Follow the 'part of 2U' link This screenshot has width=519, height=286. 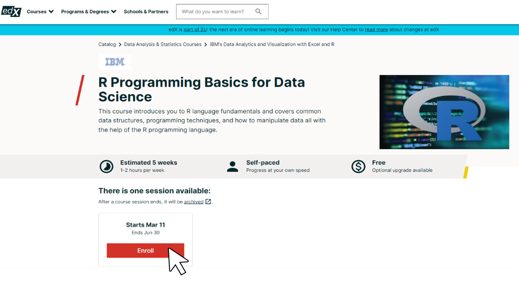(195, 30)
